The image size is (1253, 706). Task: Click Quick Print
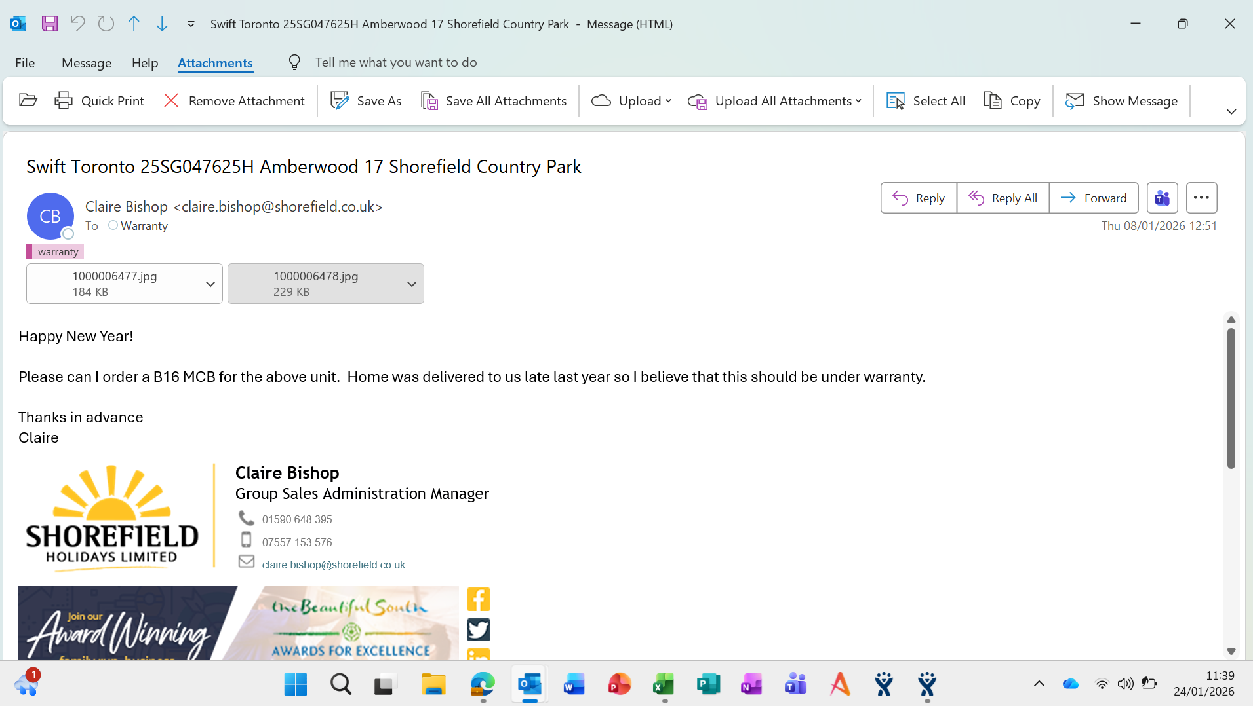[100, 101]
